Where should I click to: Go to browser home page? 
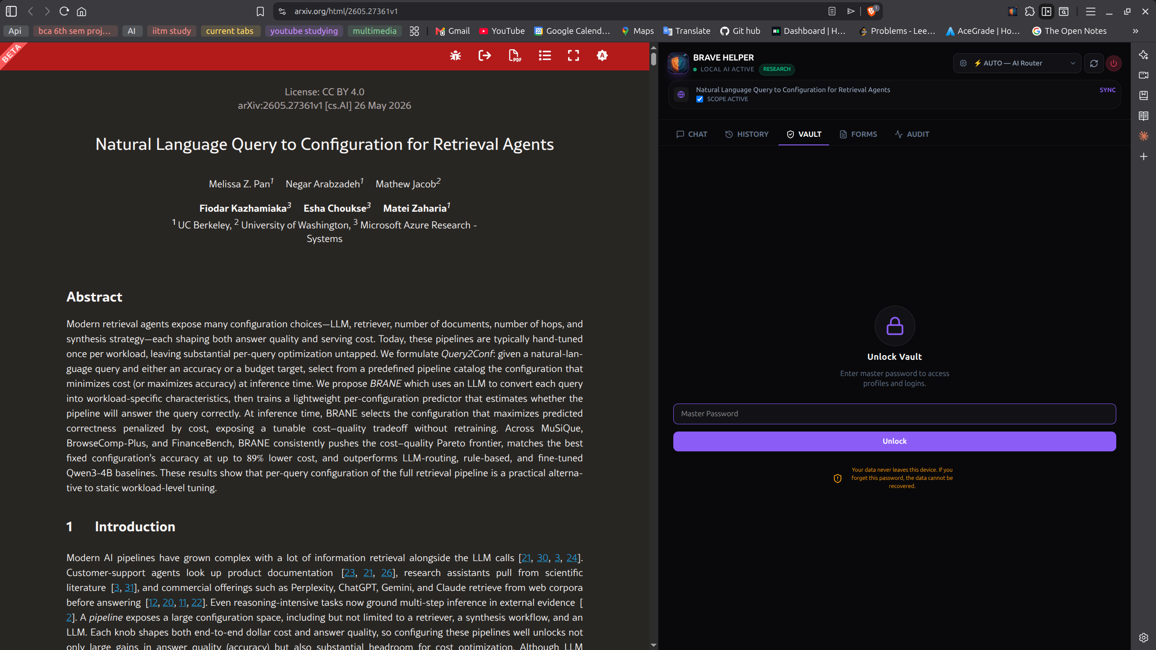(81, 11)
